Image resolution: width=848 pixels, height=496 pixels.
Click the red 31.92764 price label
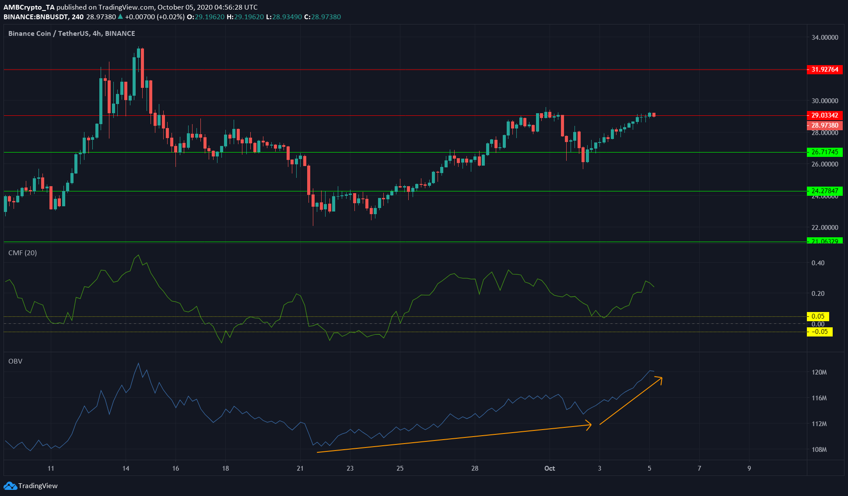click(x=825, y=69)
